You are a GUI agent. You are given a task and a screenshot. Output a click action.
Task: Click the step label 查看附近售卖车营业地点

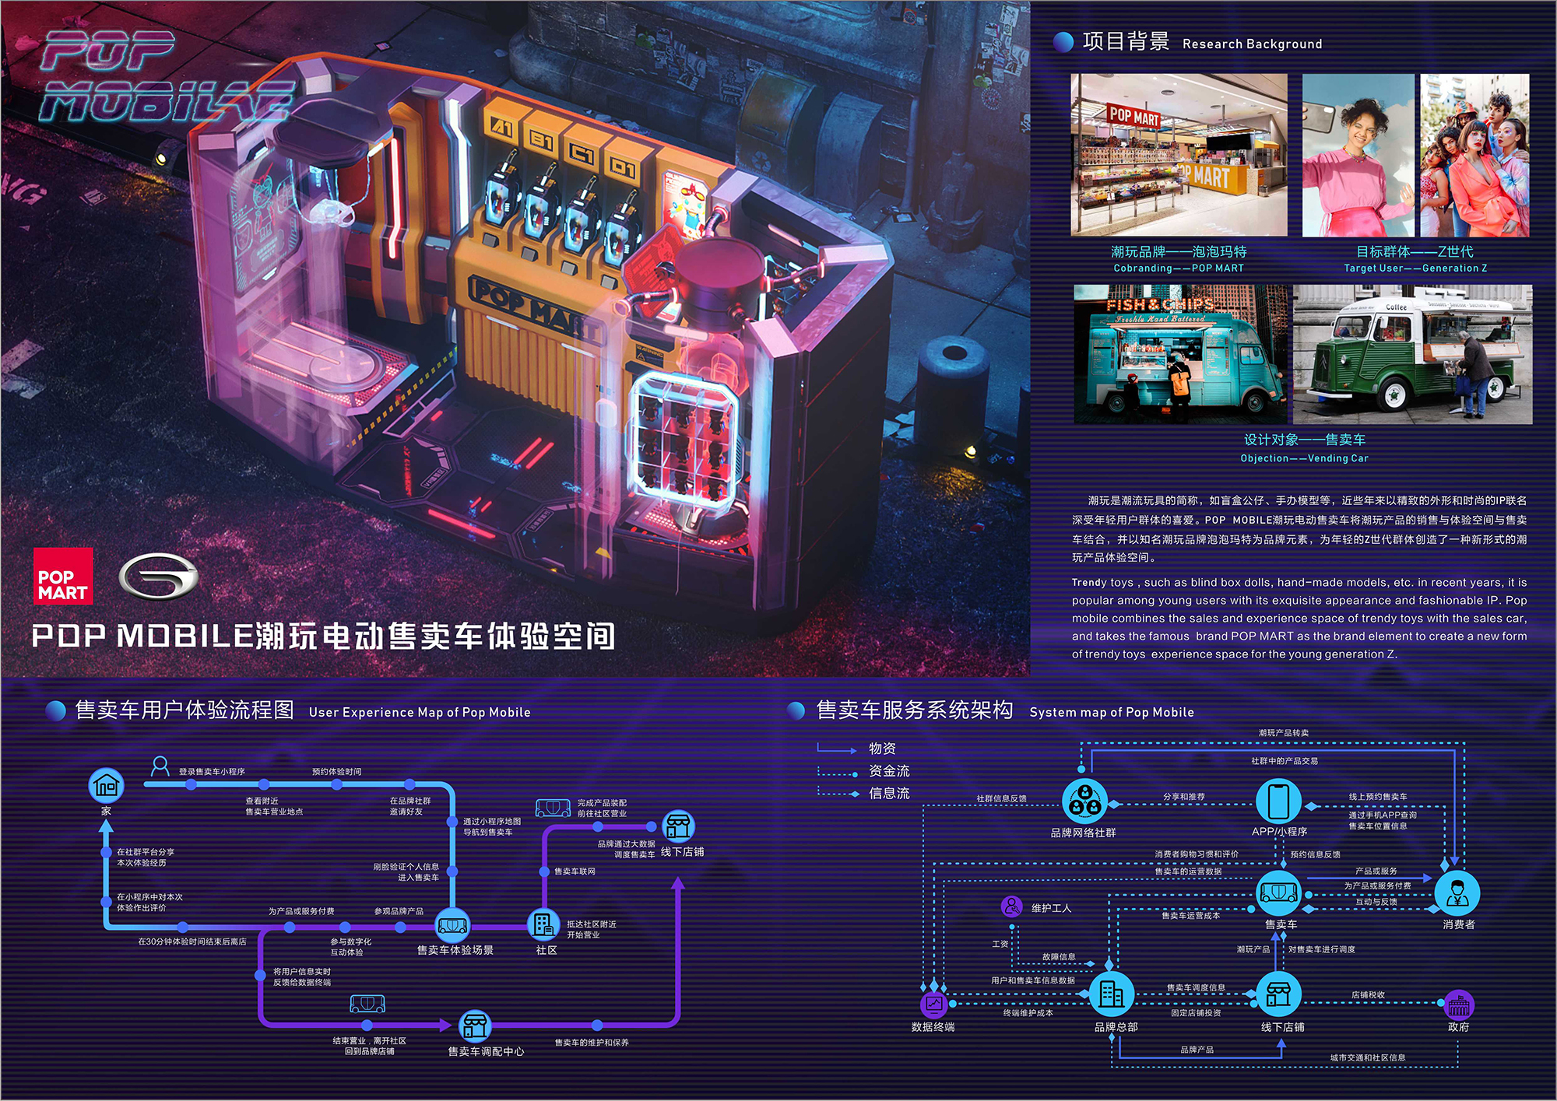[274, 806]
